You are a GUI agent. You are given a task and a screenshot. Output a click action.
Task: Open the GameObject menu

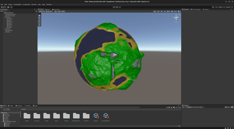pyautogui.click(x=18, y=5)
